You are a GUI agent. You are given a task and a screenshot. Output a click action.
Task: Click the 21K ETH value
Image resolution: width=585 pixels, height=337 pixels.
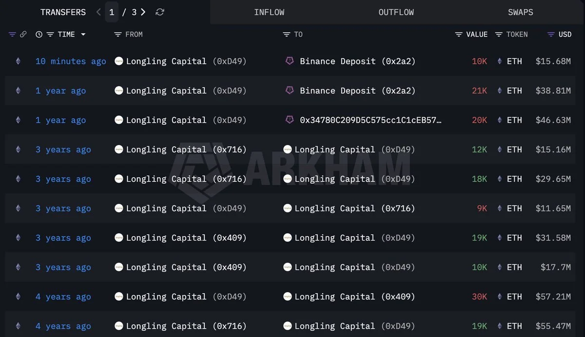[479, 91]
